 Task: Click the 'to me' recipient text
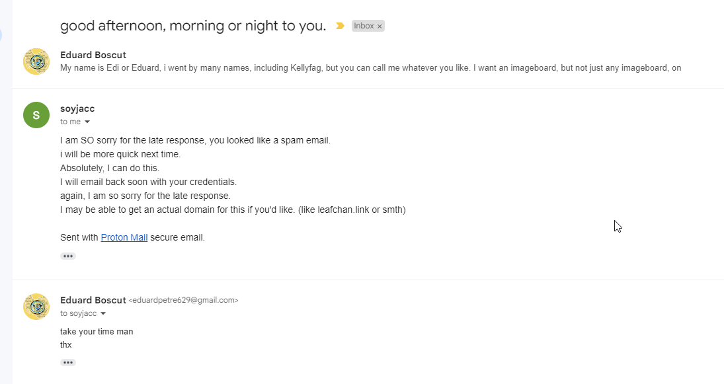tap(70, 122)
